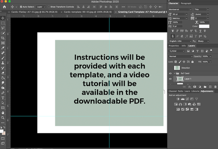Click the Faux Bold character style
Viewport: 218px width, 149px height.
173,31
